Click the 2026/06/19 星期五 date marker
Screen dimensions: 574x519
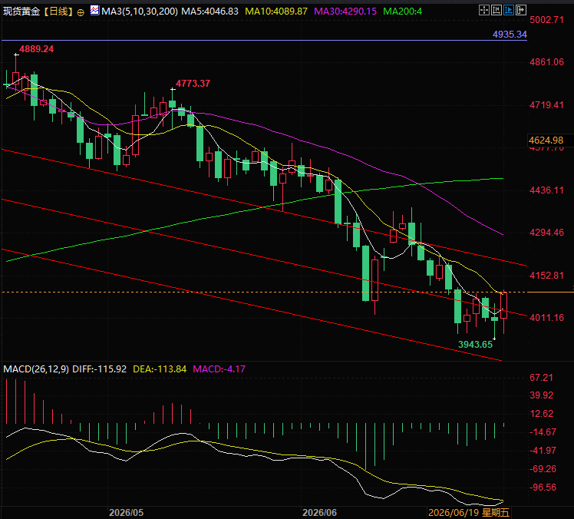tap(469, 512)
